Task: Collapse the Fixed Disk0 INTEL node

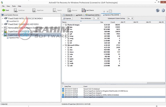Action: (x=2, y=18)
